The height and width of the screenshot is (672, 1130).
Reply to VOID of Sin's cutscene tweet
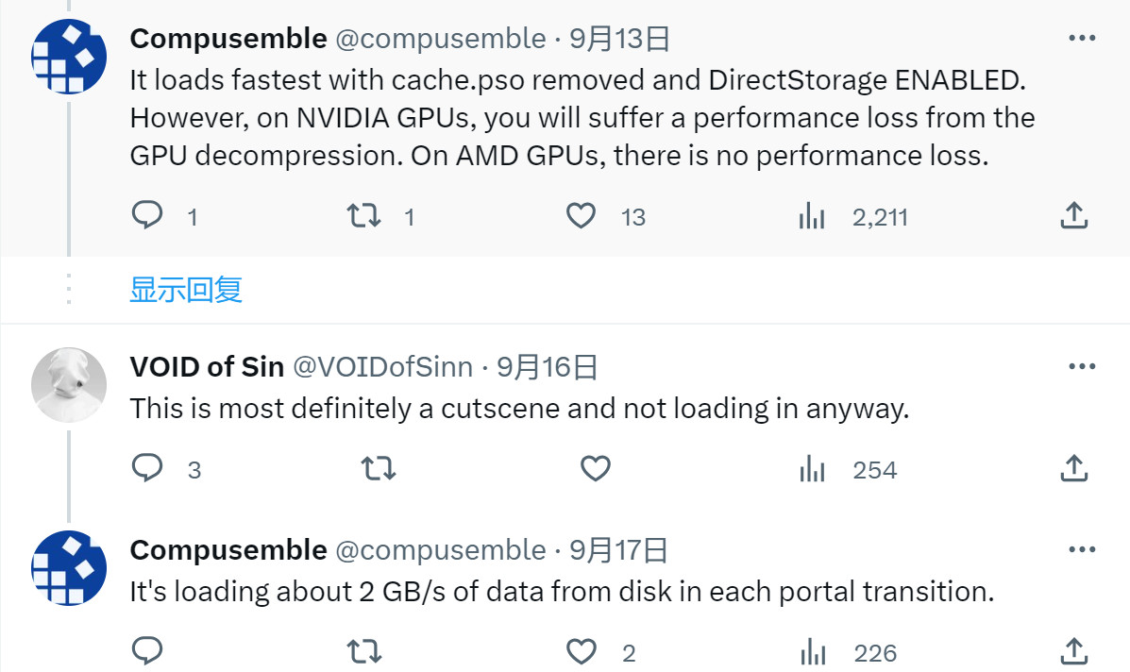click(x=147, y=468)
